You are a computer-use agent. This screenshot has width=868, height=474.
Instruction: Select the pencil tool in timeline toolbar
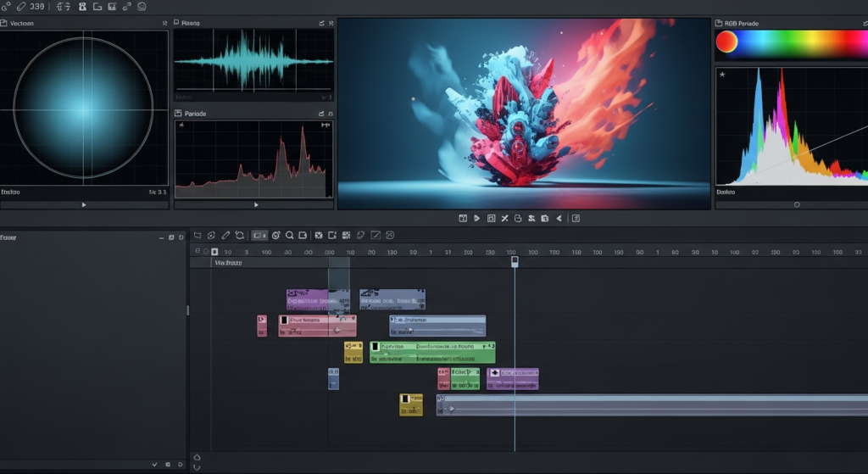(225, 235)
